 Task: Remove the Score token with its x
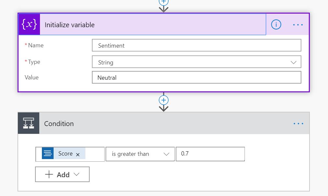tap(78, 155)
